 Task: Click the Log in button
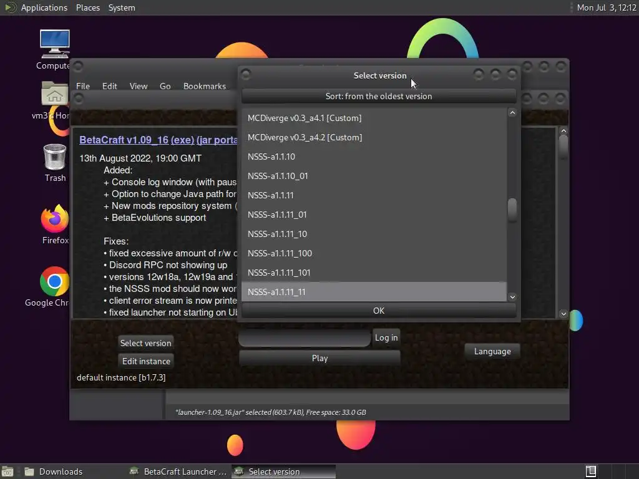coord(386,337)
